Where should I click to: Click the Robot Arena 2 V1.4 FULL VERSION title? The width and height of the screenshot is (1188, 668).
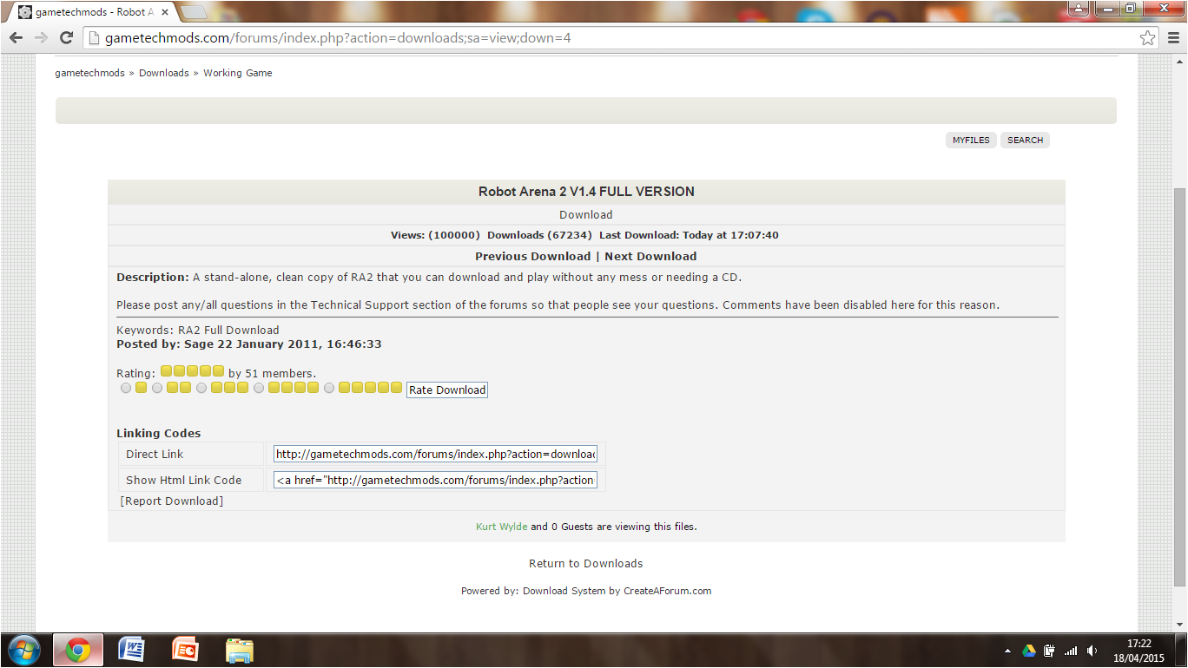(586, 192)
